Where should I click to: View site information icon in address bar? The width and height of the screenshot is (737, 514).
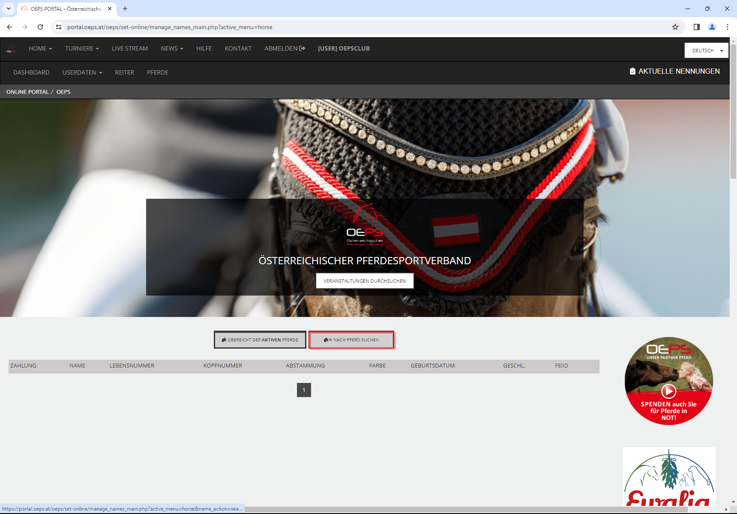[x=59, y=27]
